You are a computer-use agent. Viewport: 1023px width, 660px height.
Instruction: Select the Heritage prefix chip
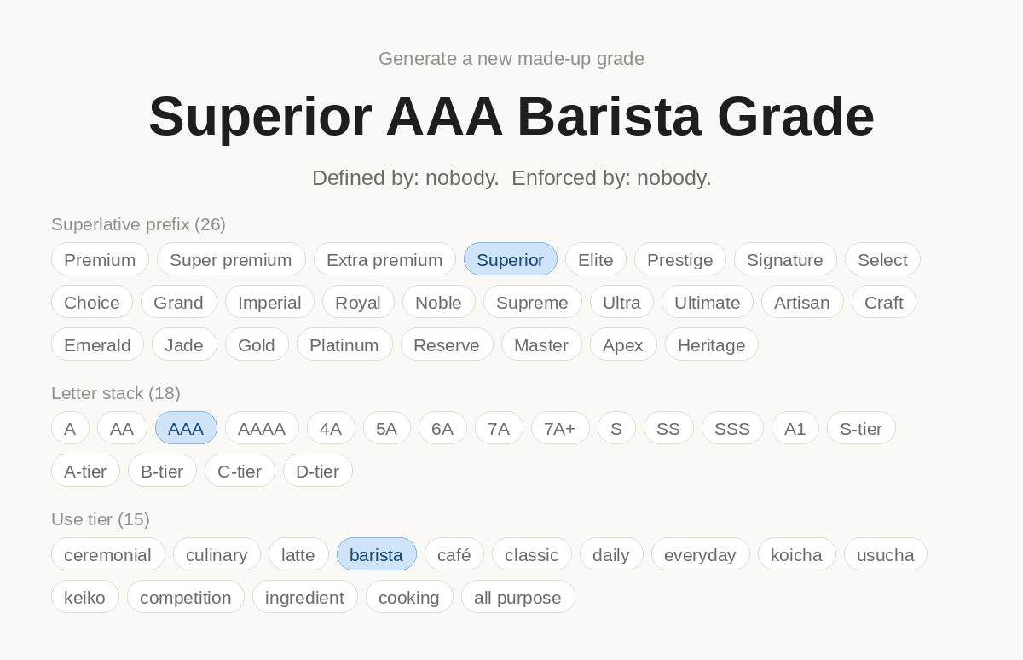712,344
